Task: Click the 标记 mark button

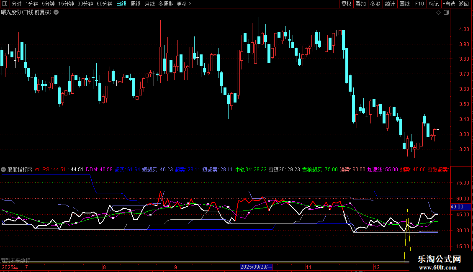Action: click(x=434, y=4)
